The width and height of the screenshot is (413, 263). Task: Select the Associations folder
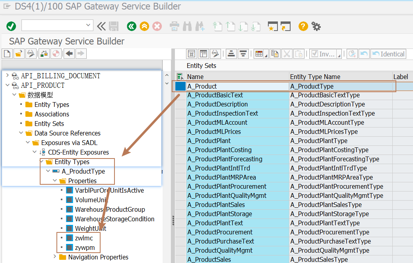pyautogui.click(x=52, y=114)
